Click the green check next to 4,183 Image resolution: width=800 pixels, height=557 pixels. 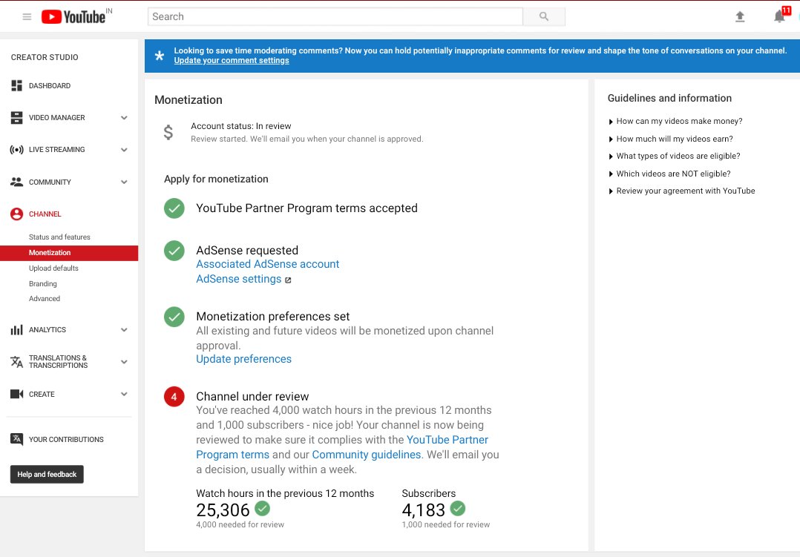pyautogui.click(x=458, y=509)
